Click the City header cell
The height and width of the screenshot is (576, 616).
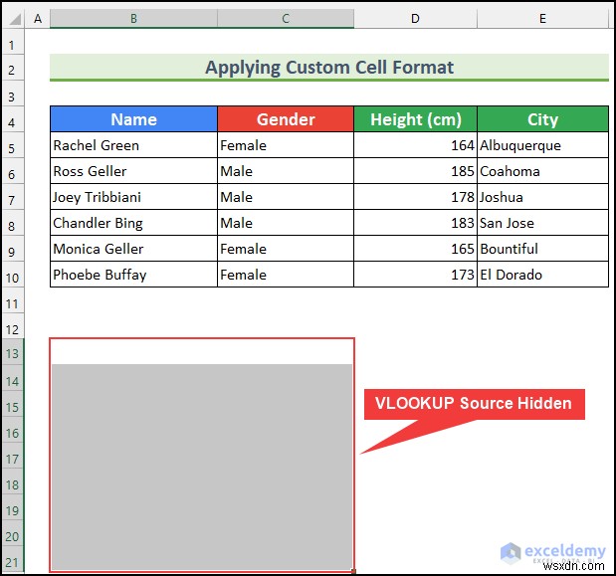543,119
